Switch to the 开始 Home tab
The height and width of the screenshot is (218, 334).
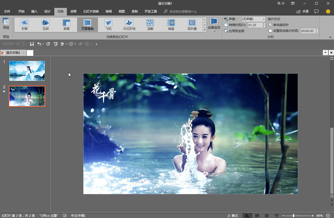(x=21, y=11)
